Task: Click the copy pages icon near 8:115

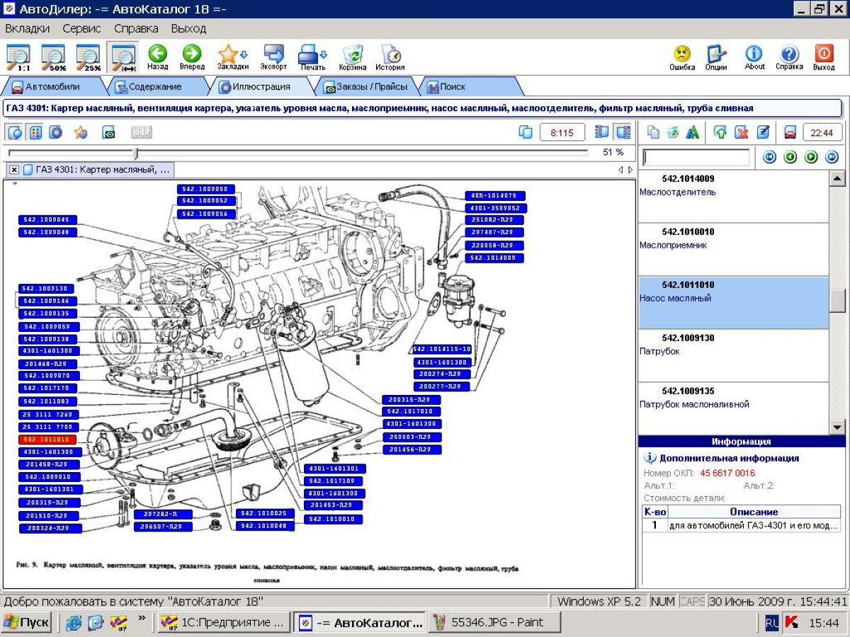Action: pyautogui.click(x=526, y=132)
